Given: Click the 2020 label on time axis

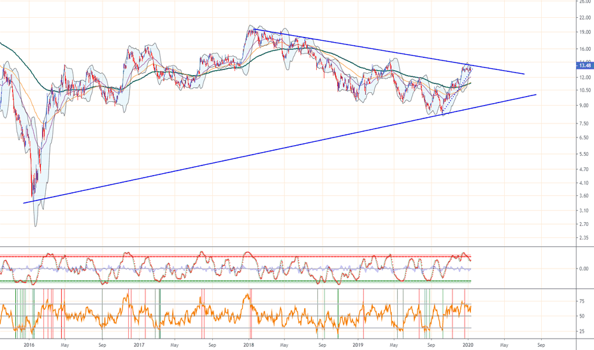Looking at the screenshot, I should pyautogui.click(x=468, y=345).
